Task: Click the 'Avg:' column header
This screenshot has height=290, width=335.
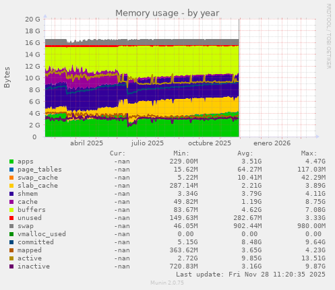Action: pos(245,153)
